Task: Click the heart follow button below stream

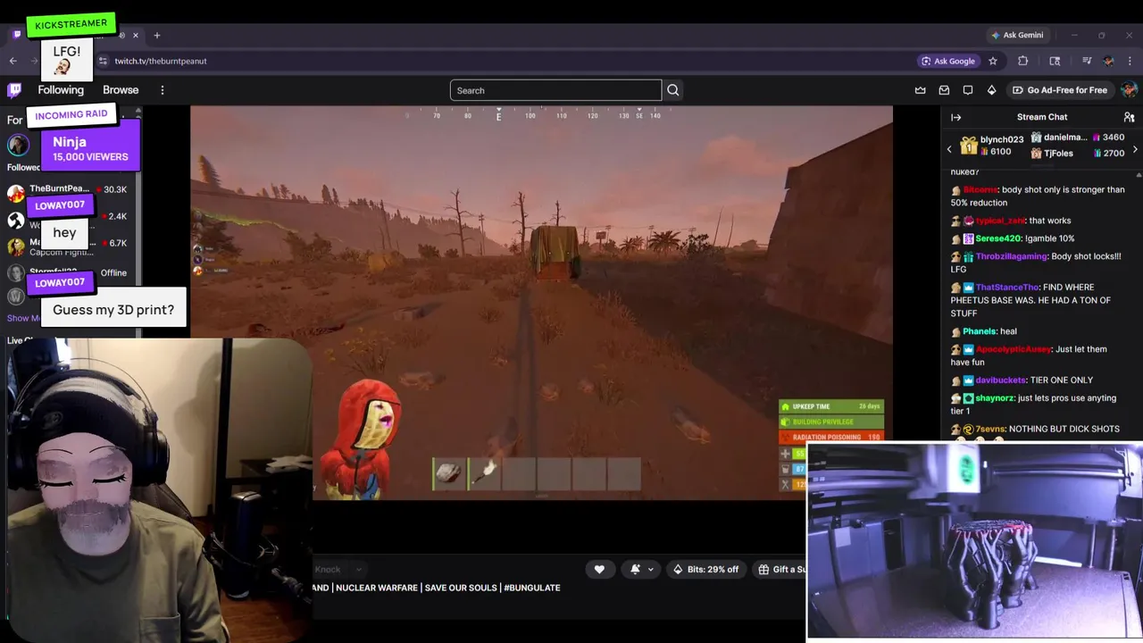Action: click(x=599, y=569)
